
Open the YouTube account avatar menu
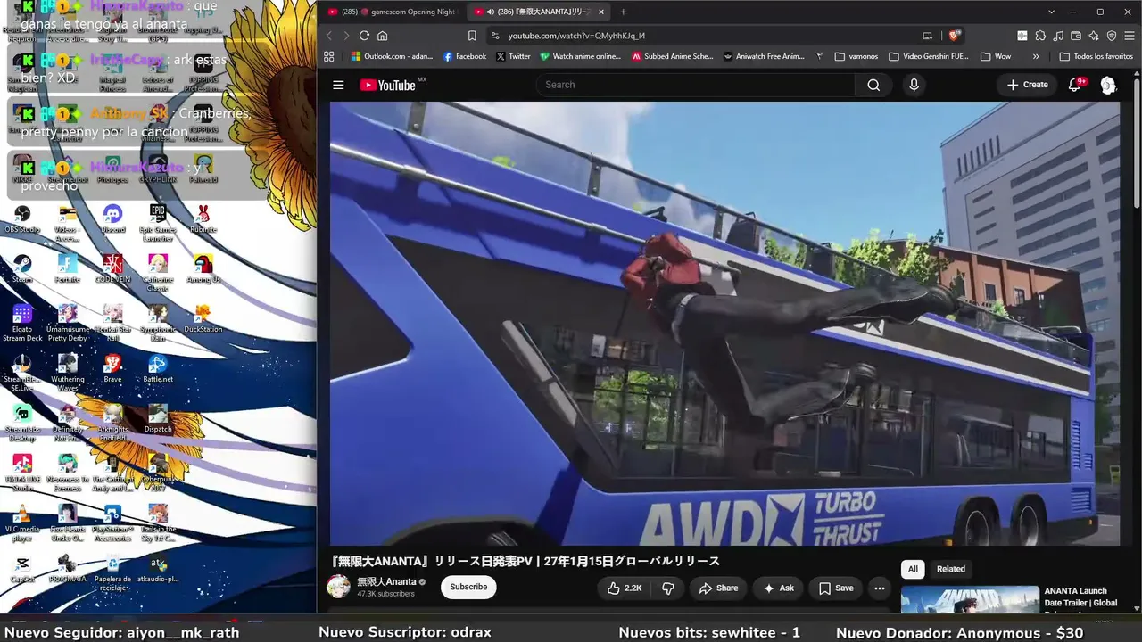click(1108, 85)
